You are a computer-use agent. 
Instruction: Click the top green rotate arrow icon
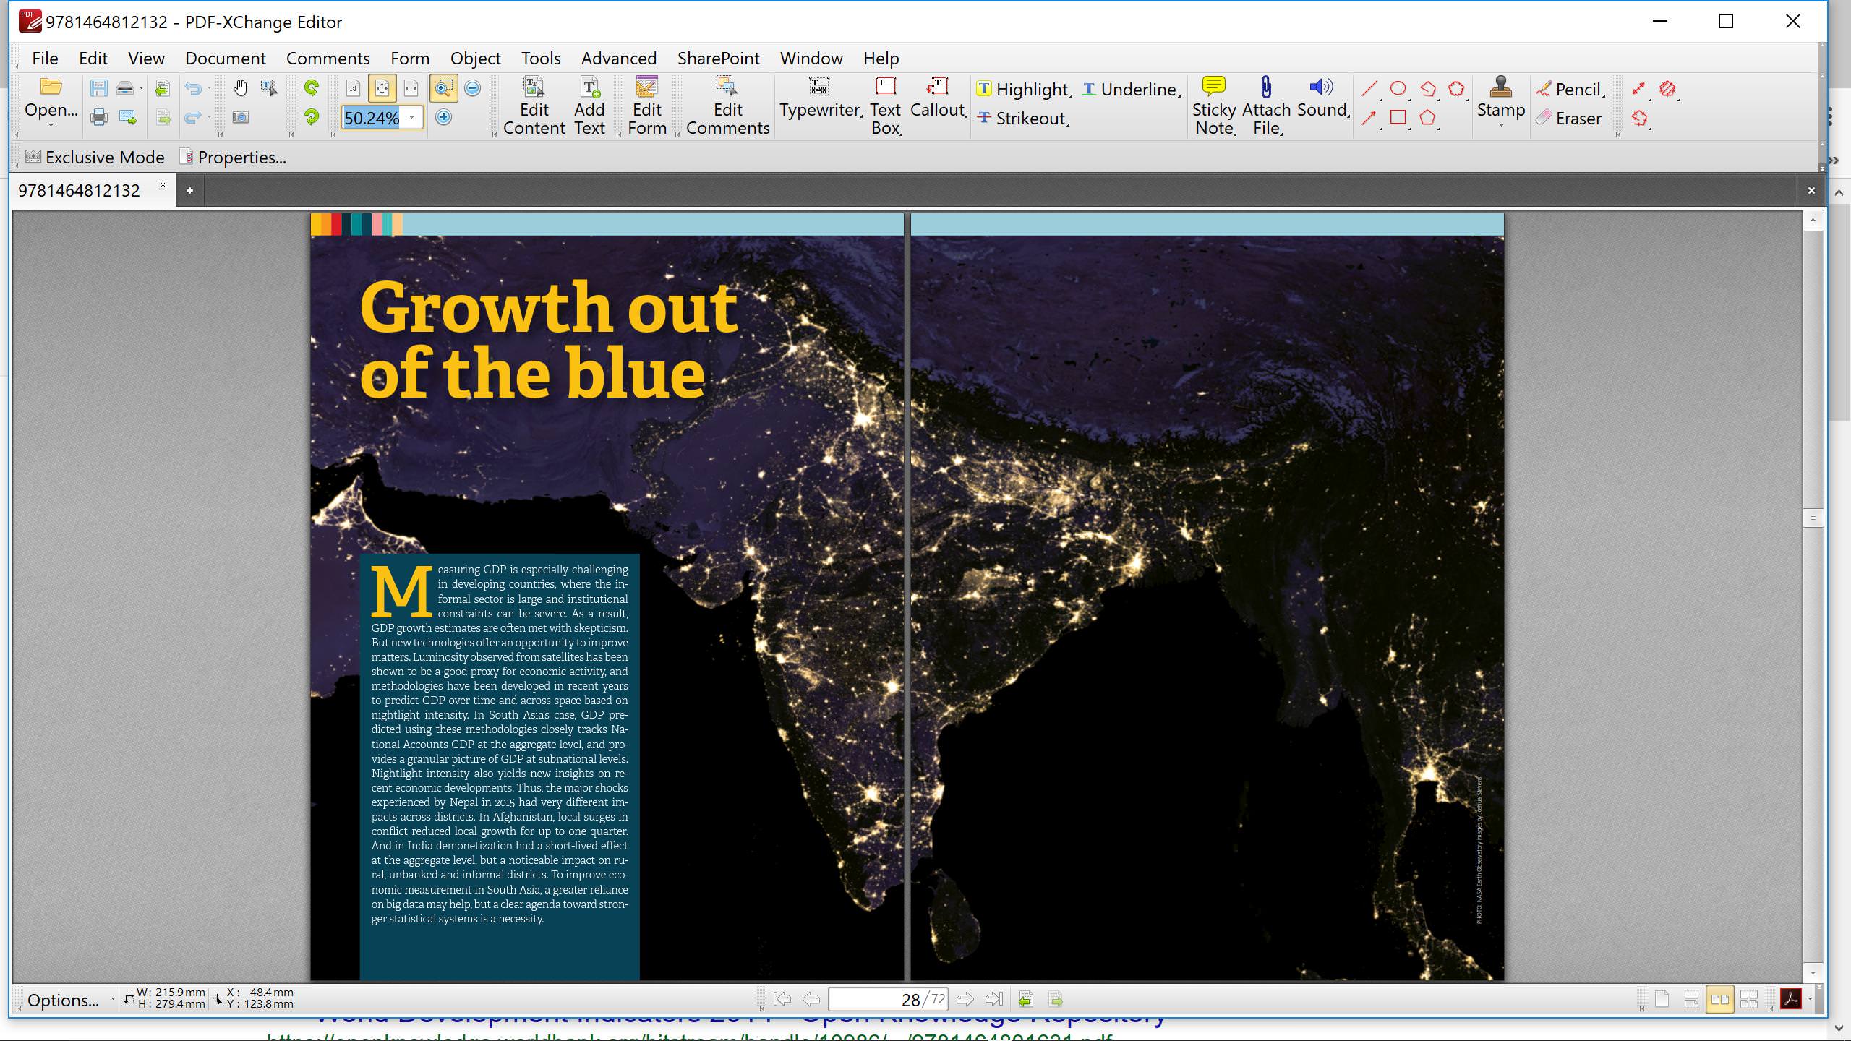coord(312,88)
